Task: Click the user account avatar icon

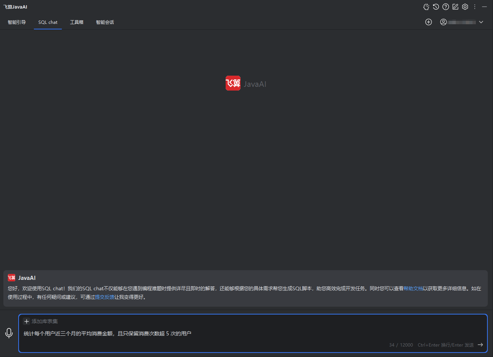Action: 443,22
